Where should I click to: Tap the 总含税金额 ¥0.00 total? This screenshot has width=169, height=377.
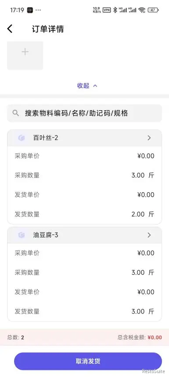click(x=140, y=337)
